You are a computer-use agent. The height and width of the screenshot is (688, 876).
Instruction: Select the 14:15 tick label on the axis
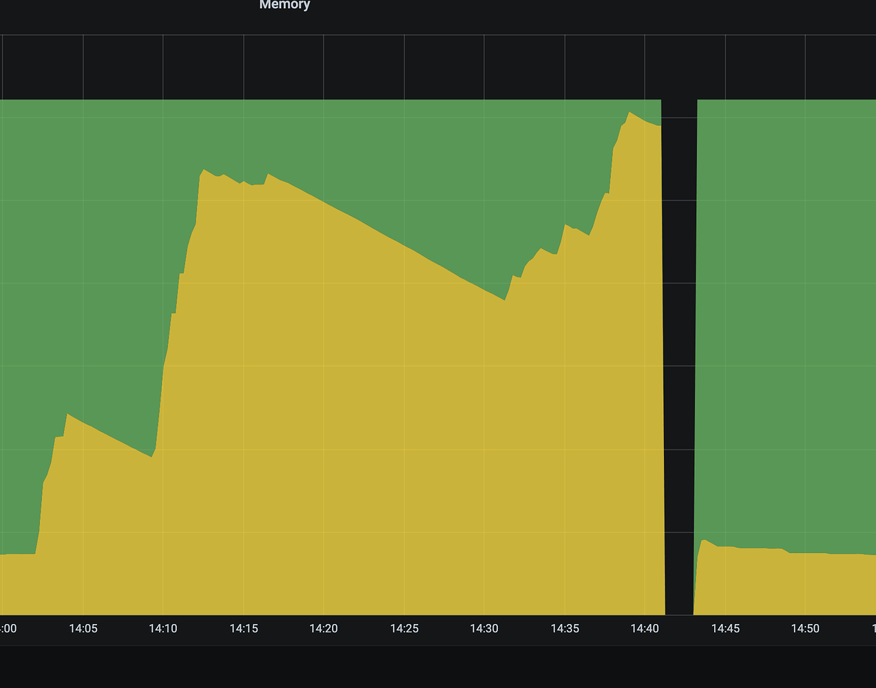tap(244, 628)
